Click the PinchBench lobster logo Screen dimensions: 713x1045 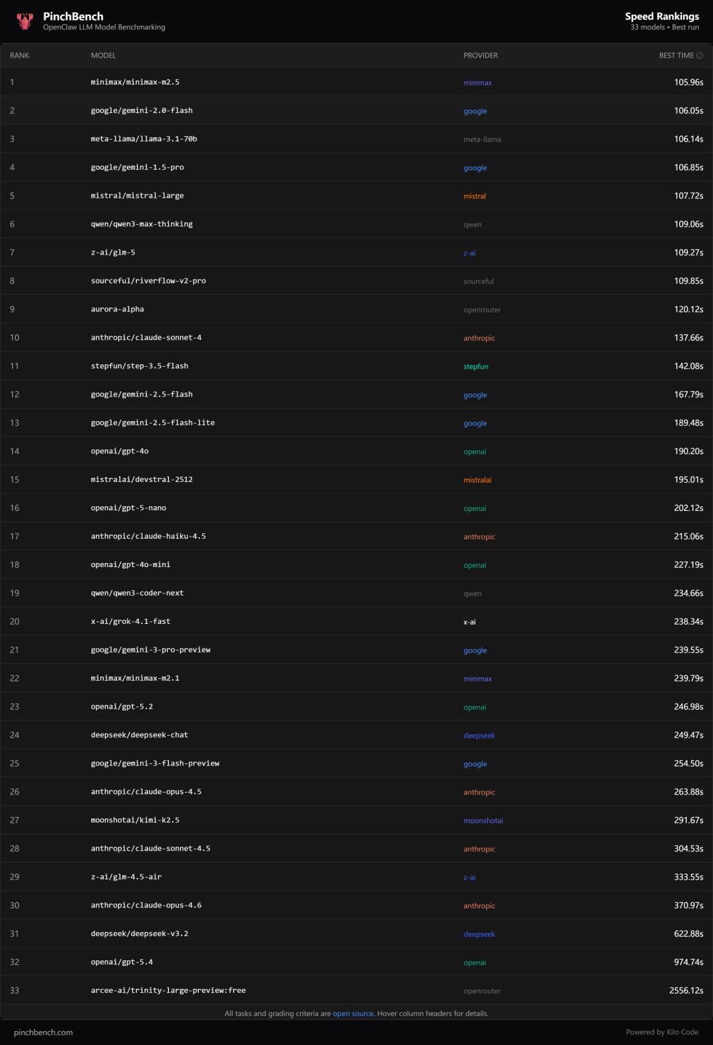(25, 21)
